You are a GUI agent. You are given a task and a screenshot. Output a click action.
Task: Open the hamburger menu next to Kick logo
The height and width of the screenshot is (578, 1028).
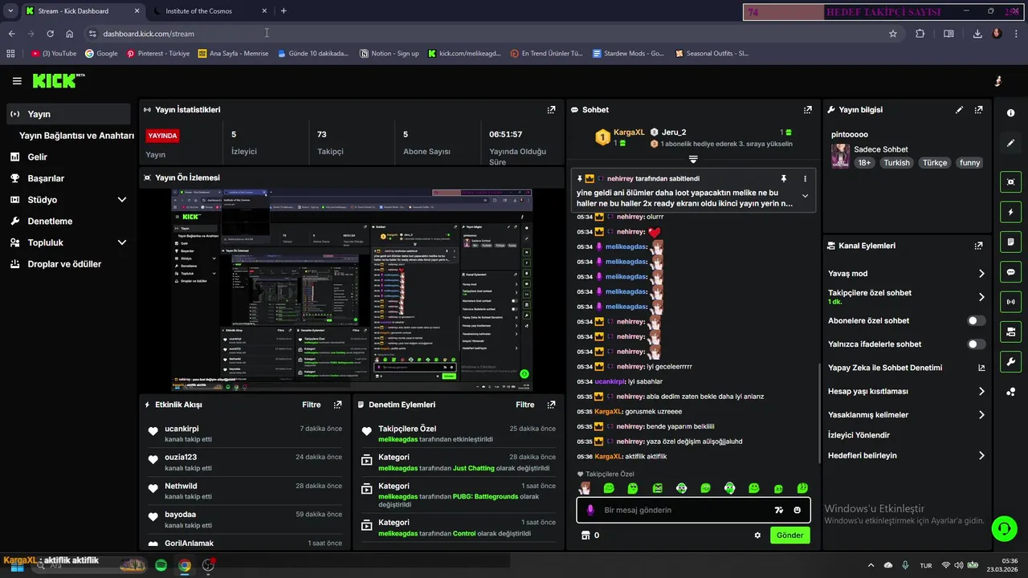[17, 81]
